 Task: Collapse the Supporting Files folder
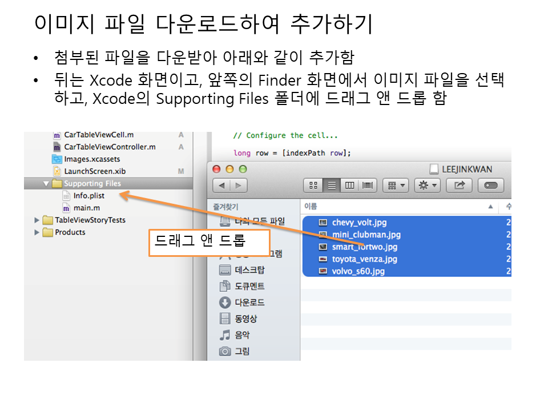click(46, 184)
